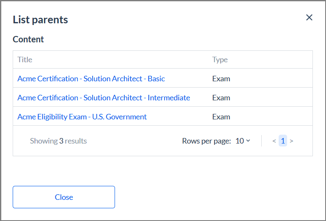Click the List parents dialog title
326x221 pixels.
tap(40, 20)
